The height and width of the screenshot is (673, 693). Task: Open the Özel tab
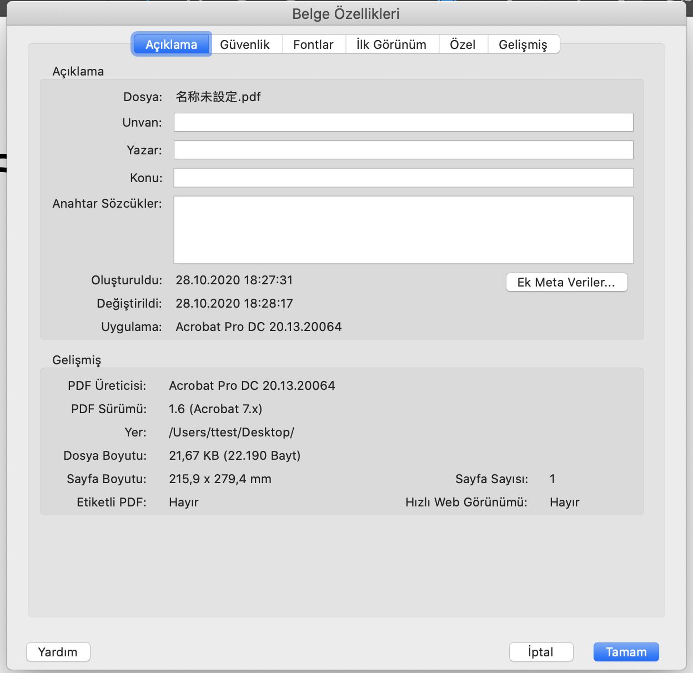pyautogui.click(x=463, y=44)
